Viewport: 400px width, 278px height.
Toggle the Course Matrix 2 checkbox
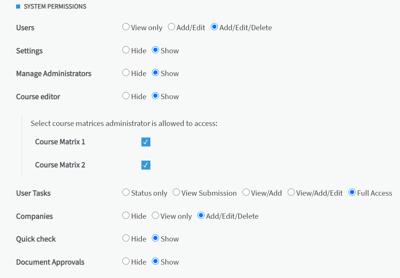(146, 165)
